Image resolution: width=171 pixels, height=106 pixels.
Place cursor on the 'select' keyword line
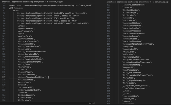pyautogui.click(x=16, y=10)
